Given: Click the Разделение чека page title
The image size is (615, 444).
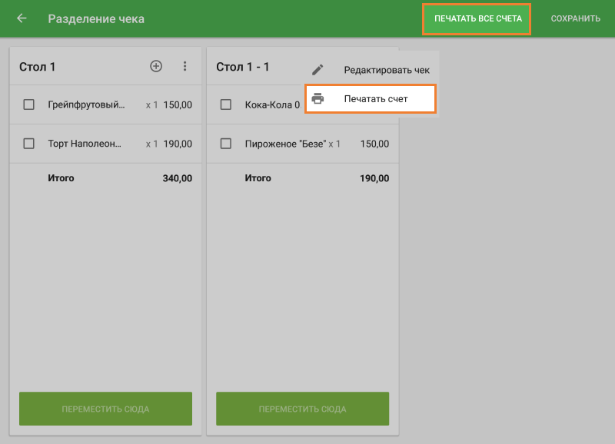Looking at the screenshot, I should pos(96,18).
